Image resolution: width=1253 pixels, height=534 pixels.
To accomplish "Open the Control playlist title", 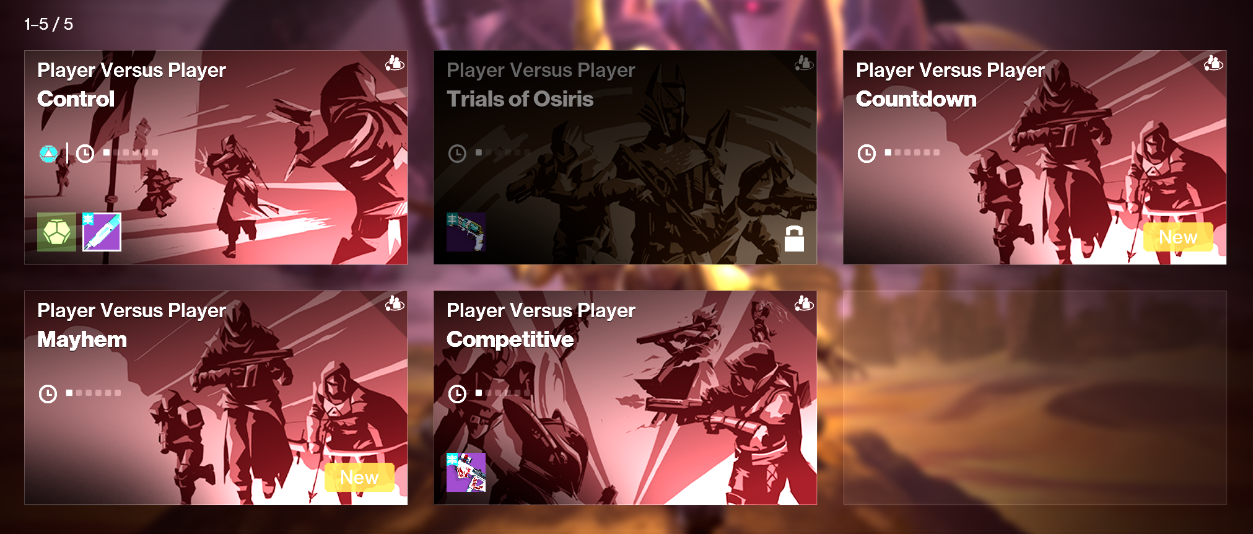I will click(76, 99).
